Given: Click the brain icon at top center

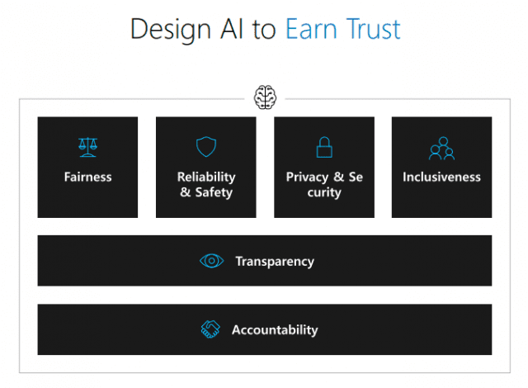Looking at the screenshot, I should tap(266, 97).
